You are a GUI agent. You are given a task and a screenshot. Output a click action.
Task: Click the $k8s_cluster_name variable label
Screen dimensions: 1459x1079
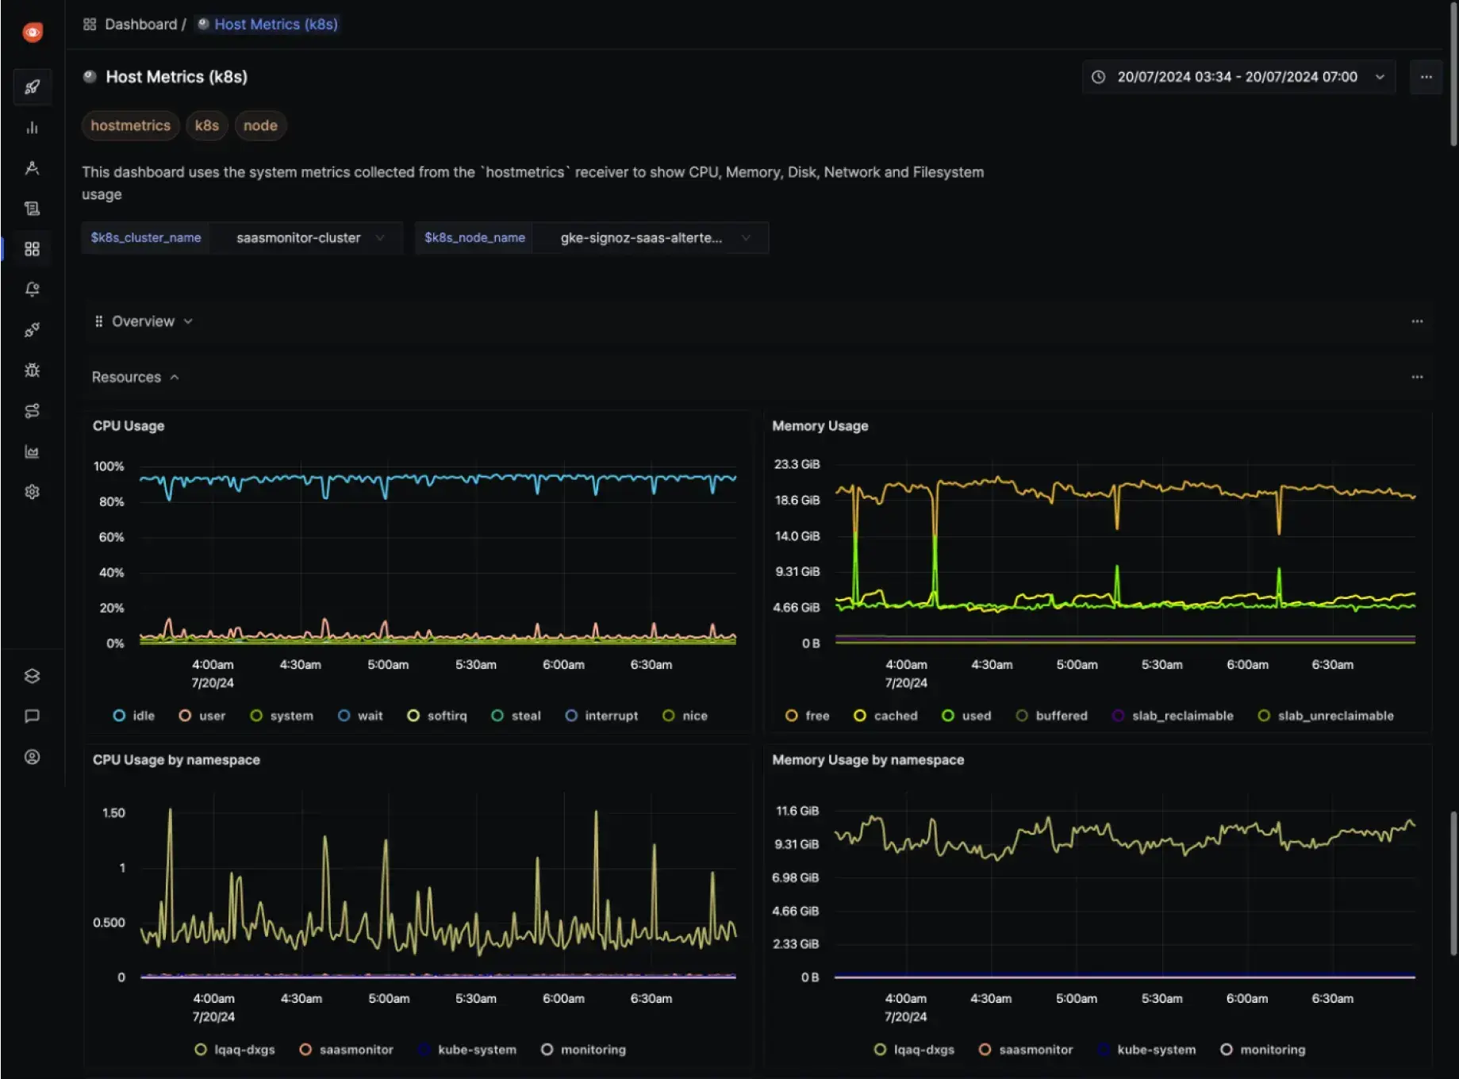tap(146, 238)
